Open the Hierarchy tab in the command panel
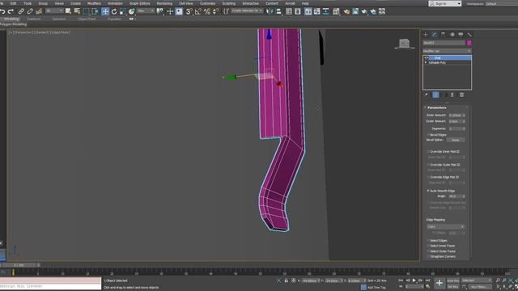This screenshot has height=291, width=518. click(x=443, y=35)
